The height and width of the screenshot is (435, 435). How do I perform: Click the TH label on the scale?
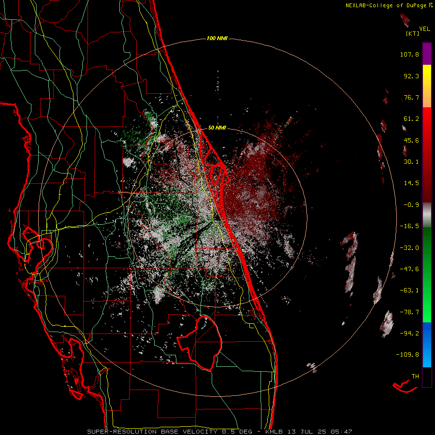tap(415, 377)
